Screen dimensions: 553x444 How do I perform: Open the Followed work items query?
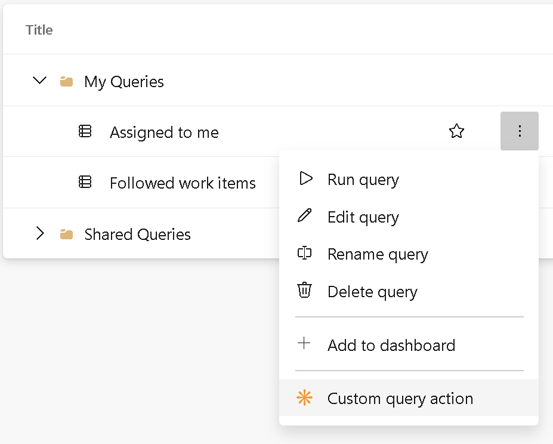pos(183,183)
